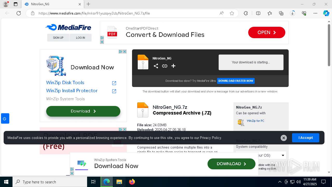Click external link icon beside Install Protector

(x=114, y=91)
